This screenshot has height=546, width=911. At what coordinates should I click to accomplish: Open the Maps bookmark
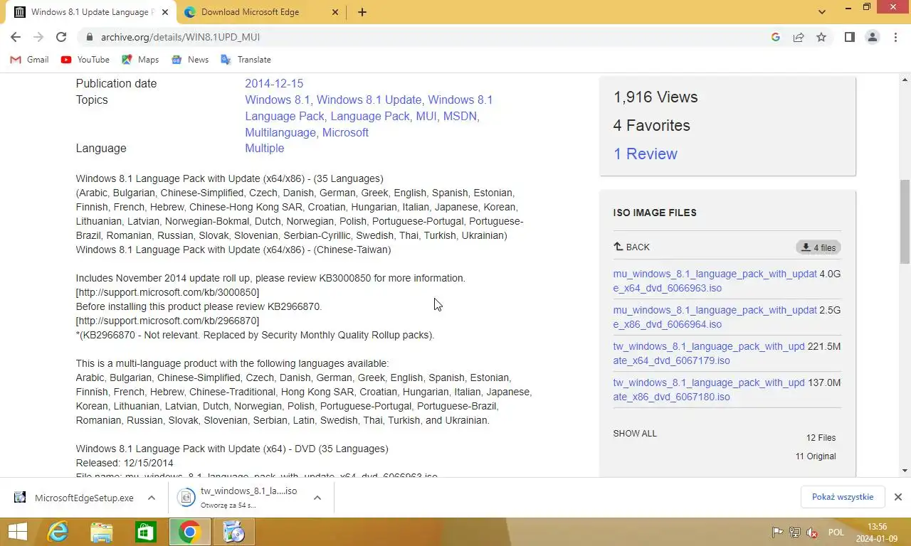click(x=140, y=60)
